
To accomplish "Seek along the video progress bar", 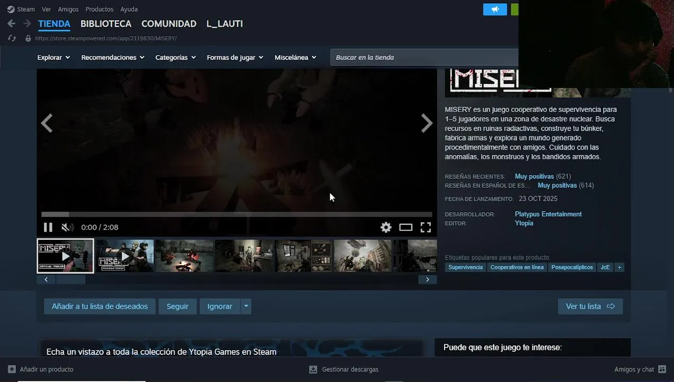I will 237,214.
